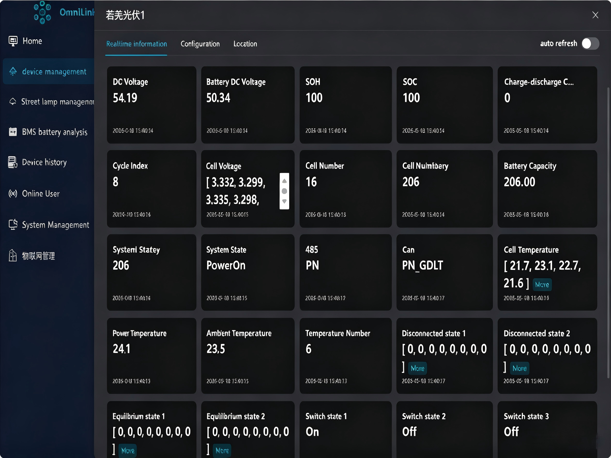611x458 pixels.
Task: Show more Equilibrium state 2 values
Action: point(222,451)
